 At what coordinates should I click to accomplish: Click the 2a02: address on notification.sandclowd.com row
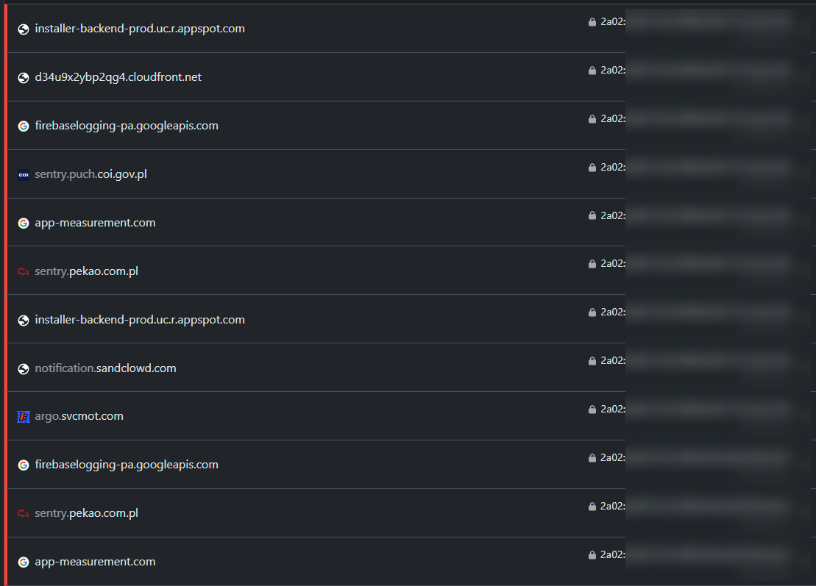point(613,360)
